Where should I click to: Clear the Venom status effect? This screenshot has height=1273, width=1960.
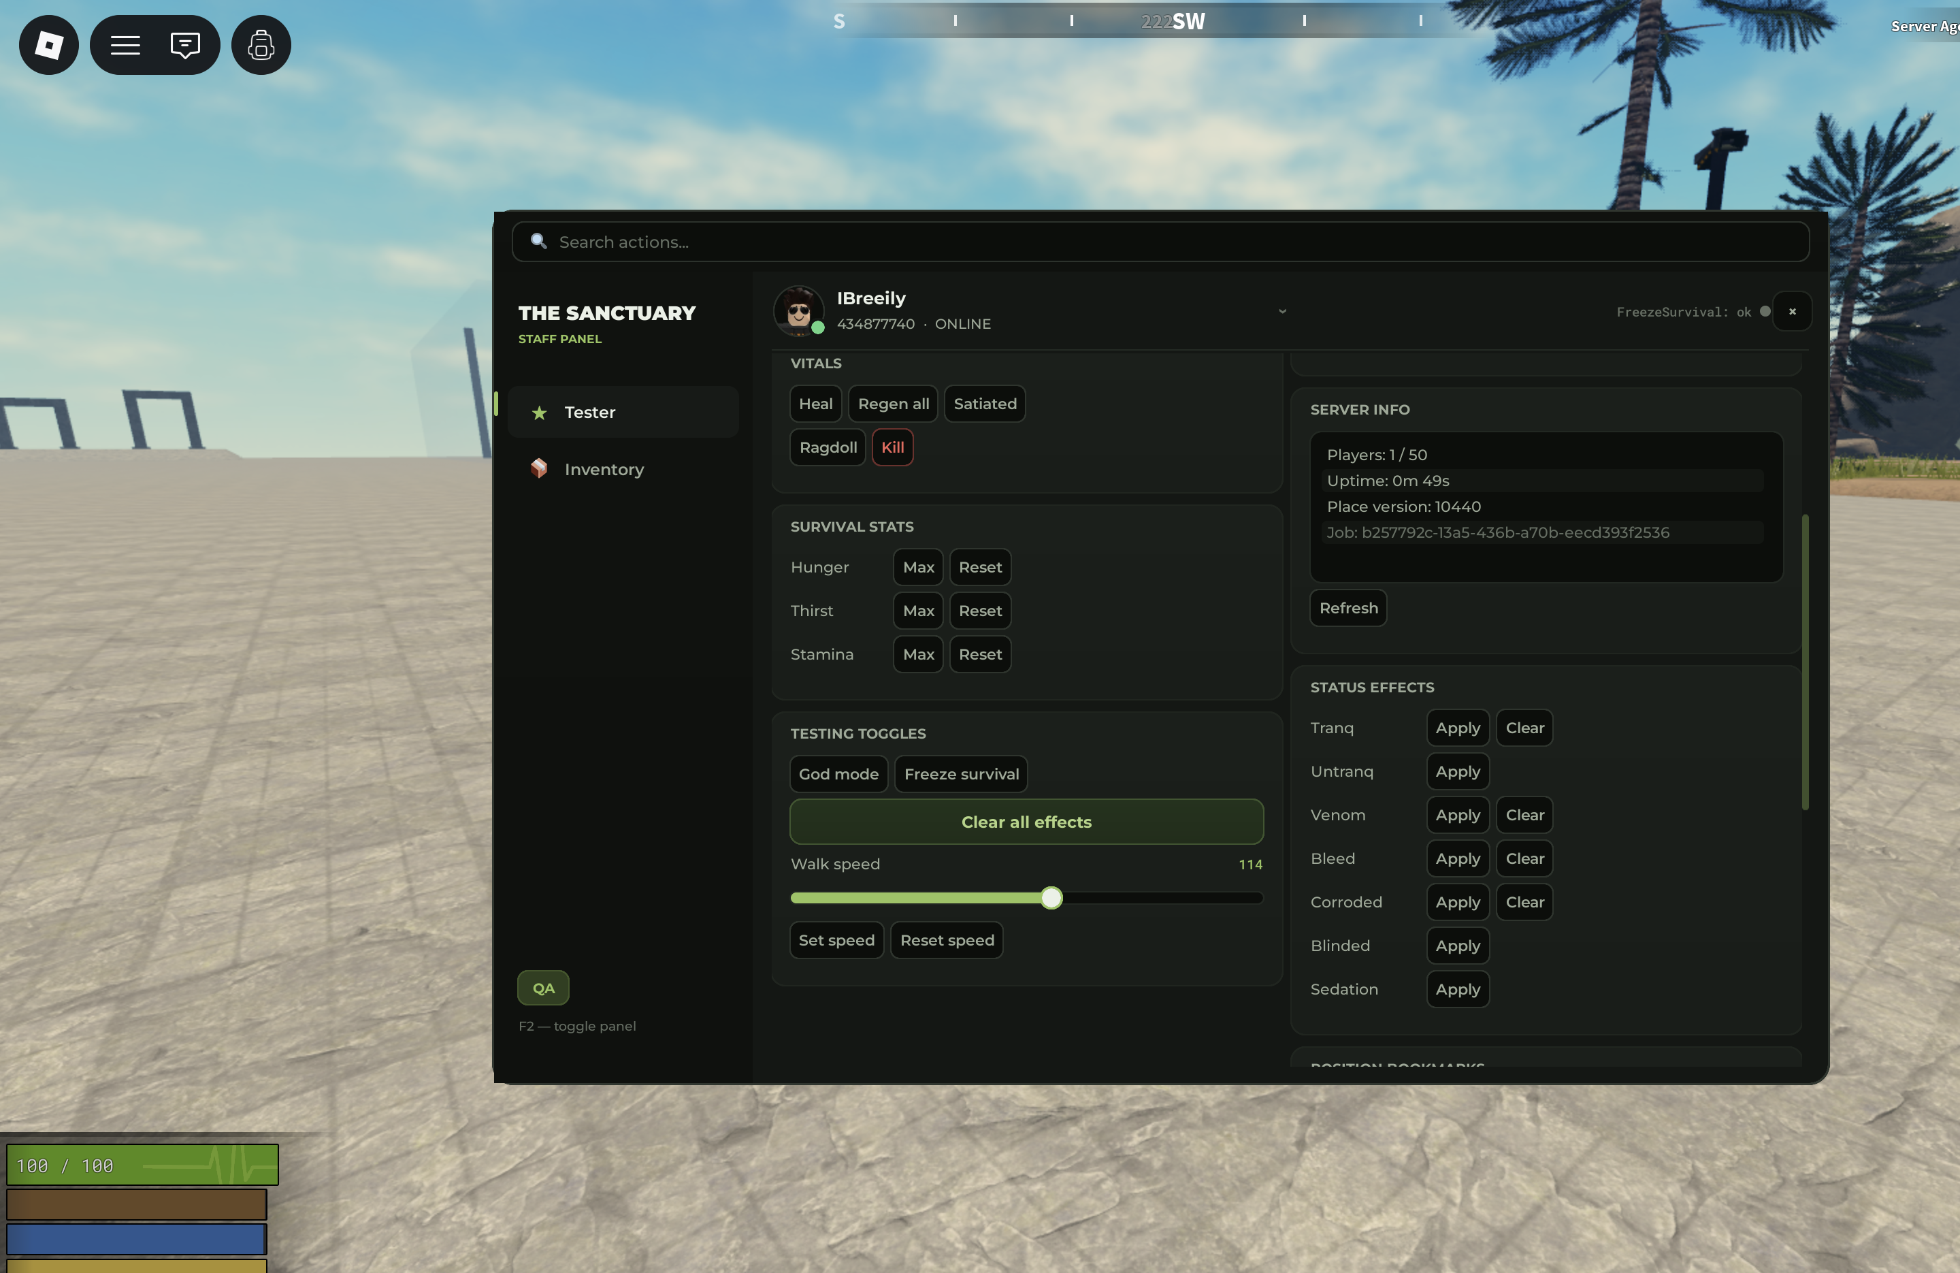(1524, 815)
